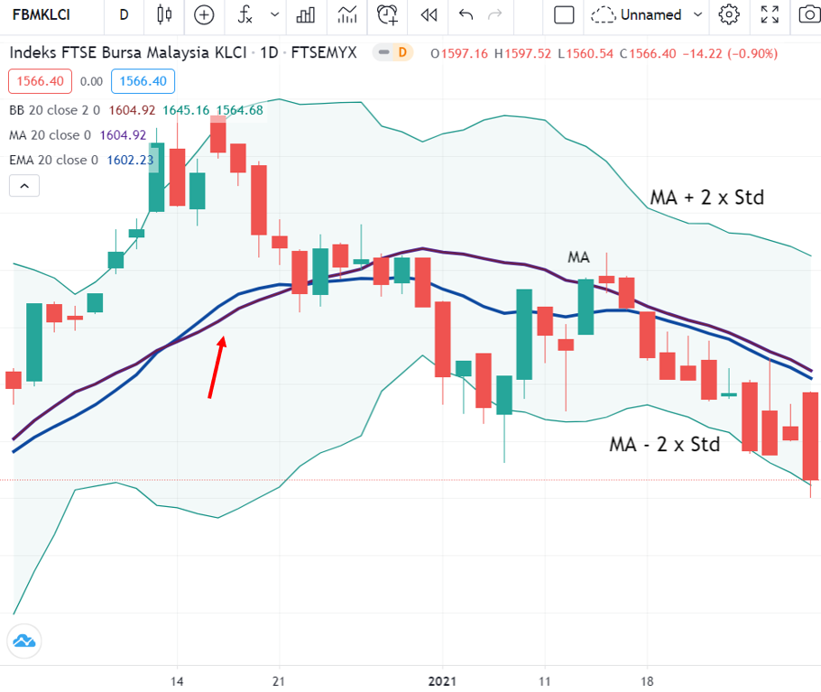Screen dimensions: 821x692
Task: Toggle the daily timeframe marker next to FTSEMYX
Action: click(394, 53)
